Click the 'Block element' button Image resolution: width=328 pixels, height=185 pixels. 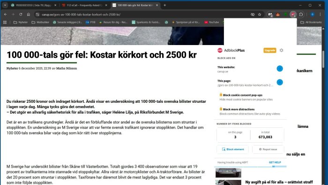pos(232,149)
